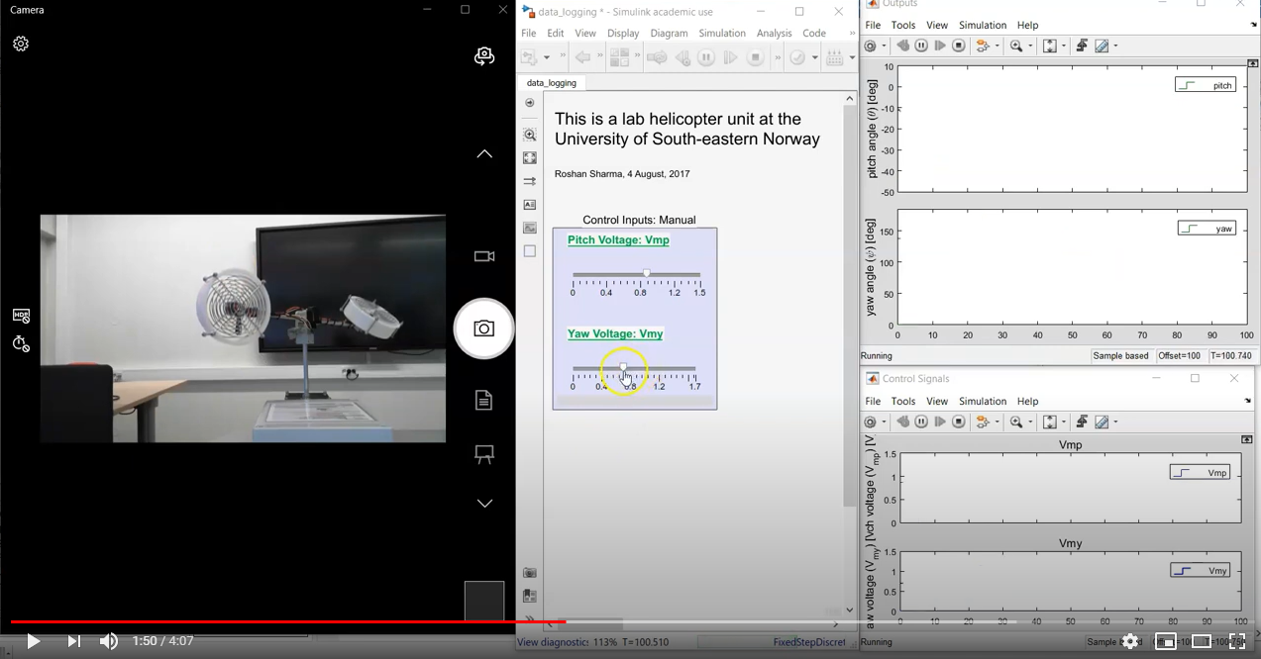Move to previous camera mode with up chevron
This screenshot has width=1261, height=659.
click(x=484, y=154)
